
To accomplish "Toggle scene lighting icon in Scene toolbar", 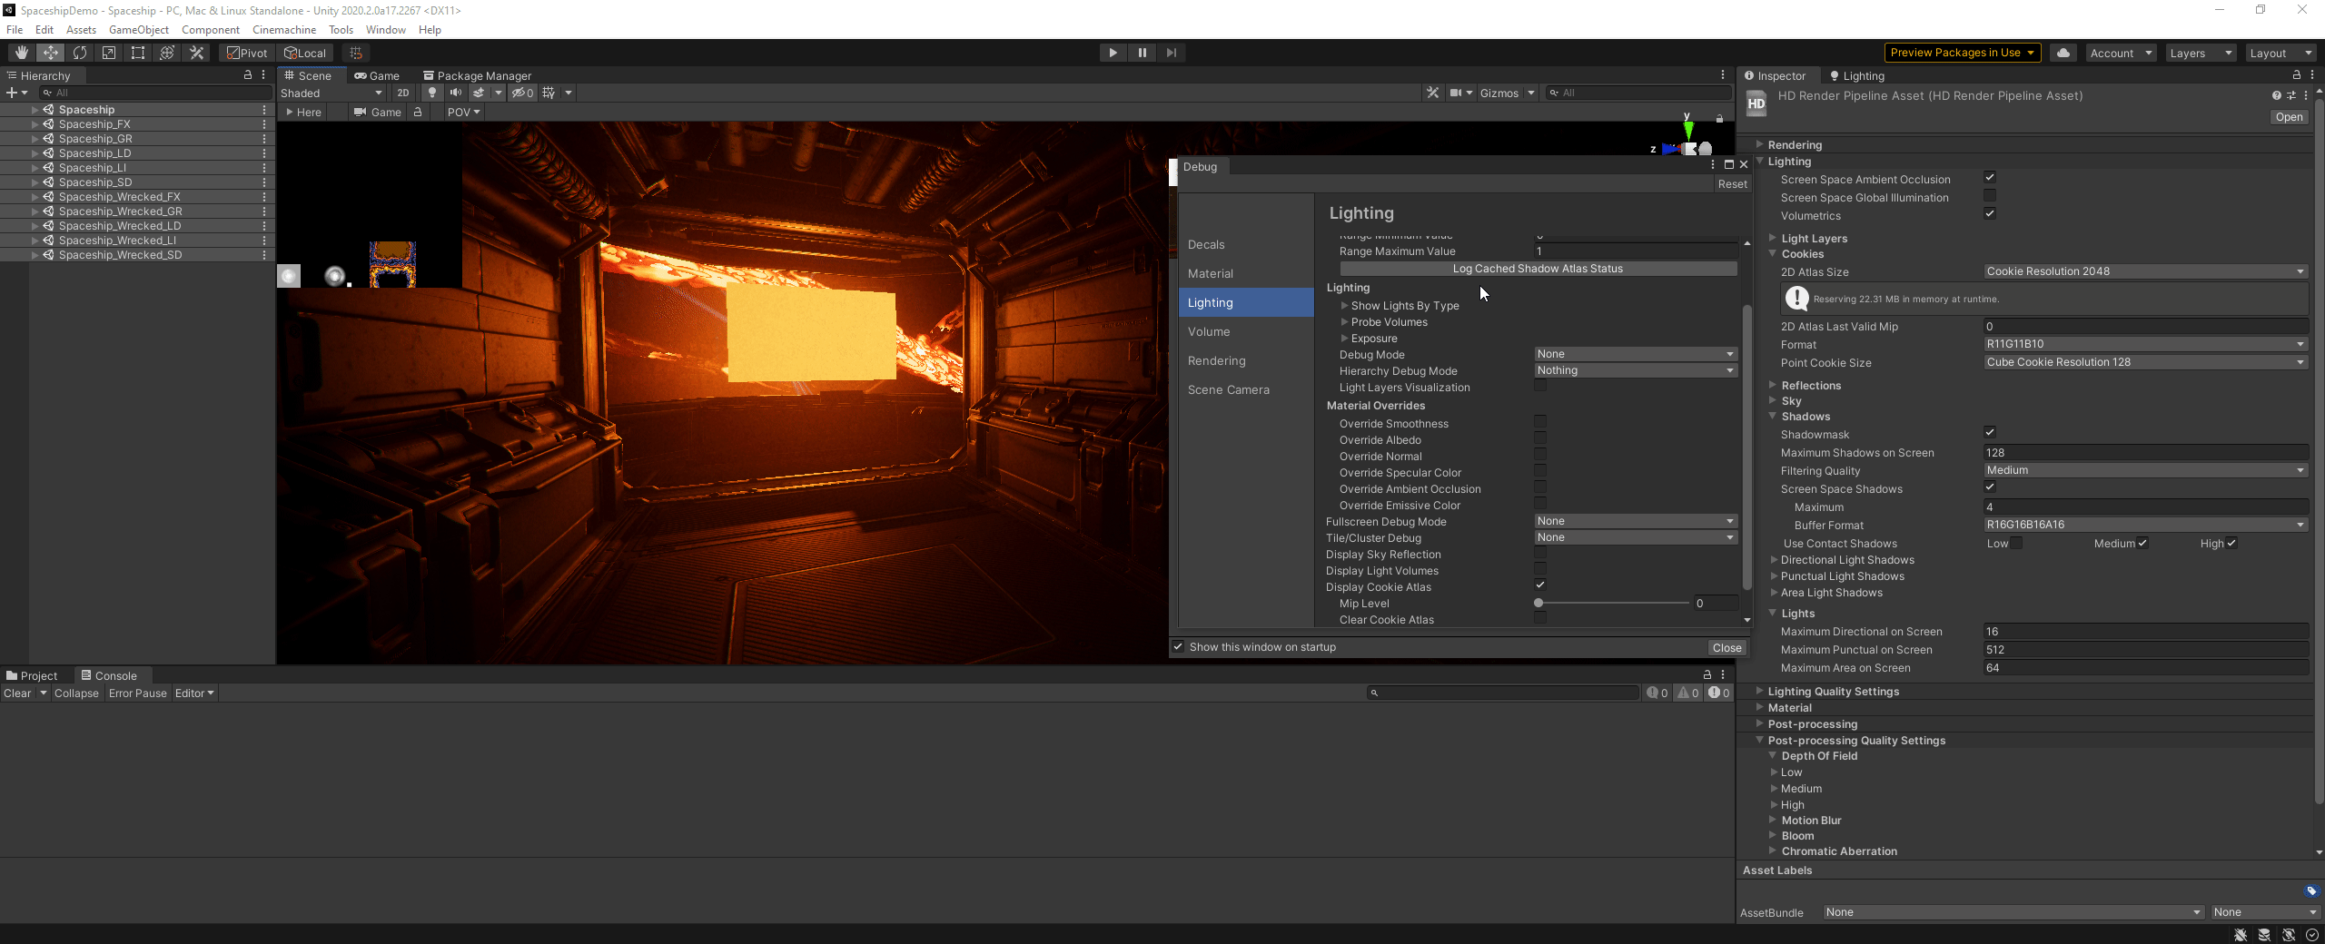I will (x=432, y=93).
